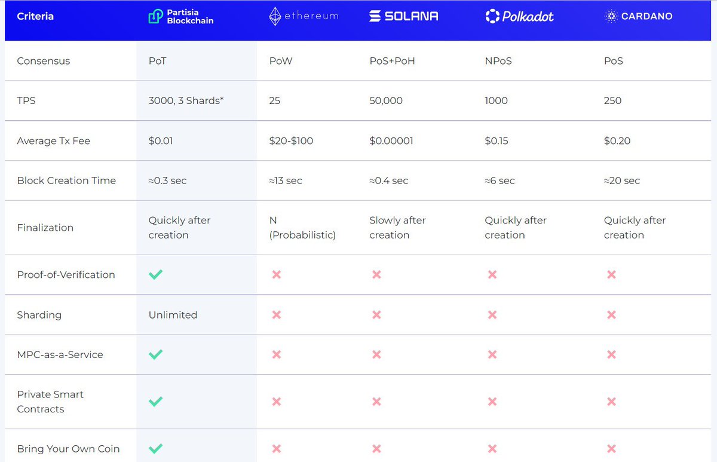The width and height of the screenshot is (717, 462).
Task: Open the Unlimited sharding details link
Action: pyautogui.click(x=171, y=314)
